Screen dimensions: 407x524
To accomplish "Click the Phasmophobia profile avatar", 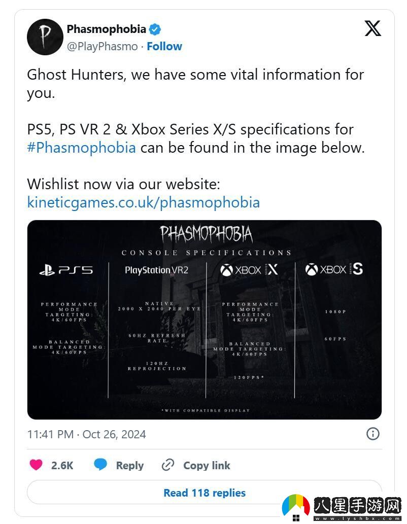I will 45,38.
